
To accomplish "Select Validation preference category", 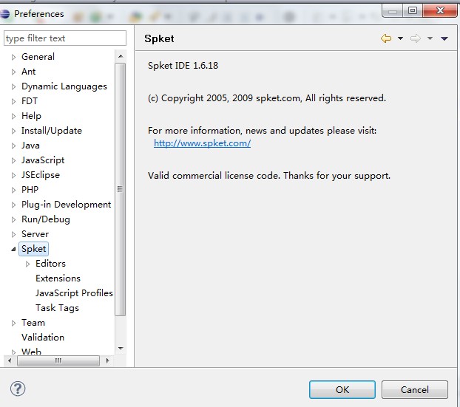I will 43,338.
